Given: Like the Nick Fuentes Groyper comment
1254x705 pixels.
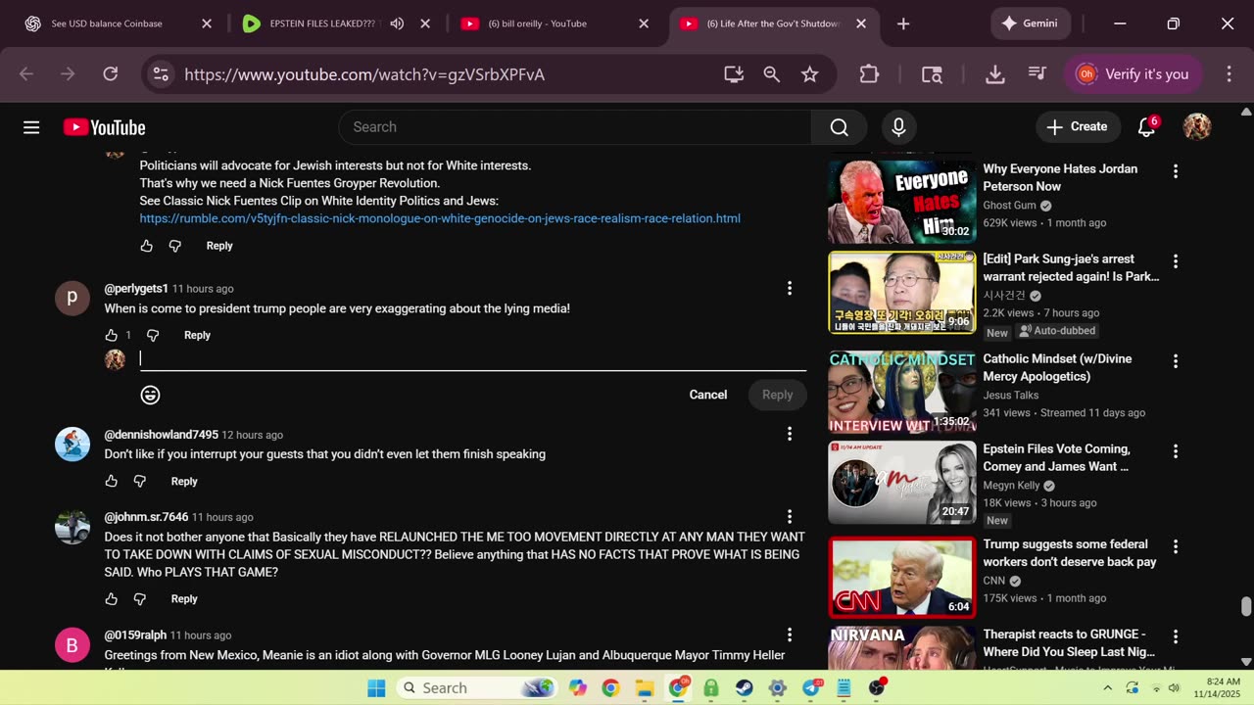Looking at the screenshot, I should (147, 246).
